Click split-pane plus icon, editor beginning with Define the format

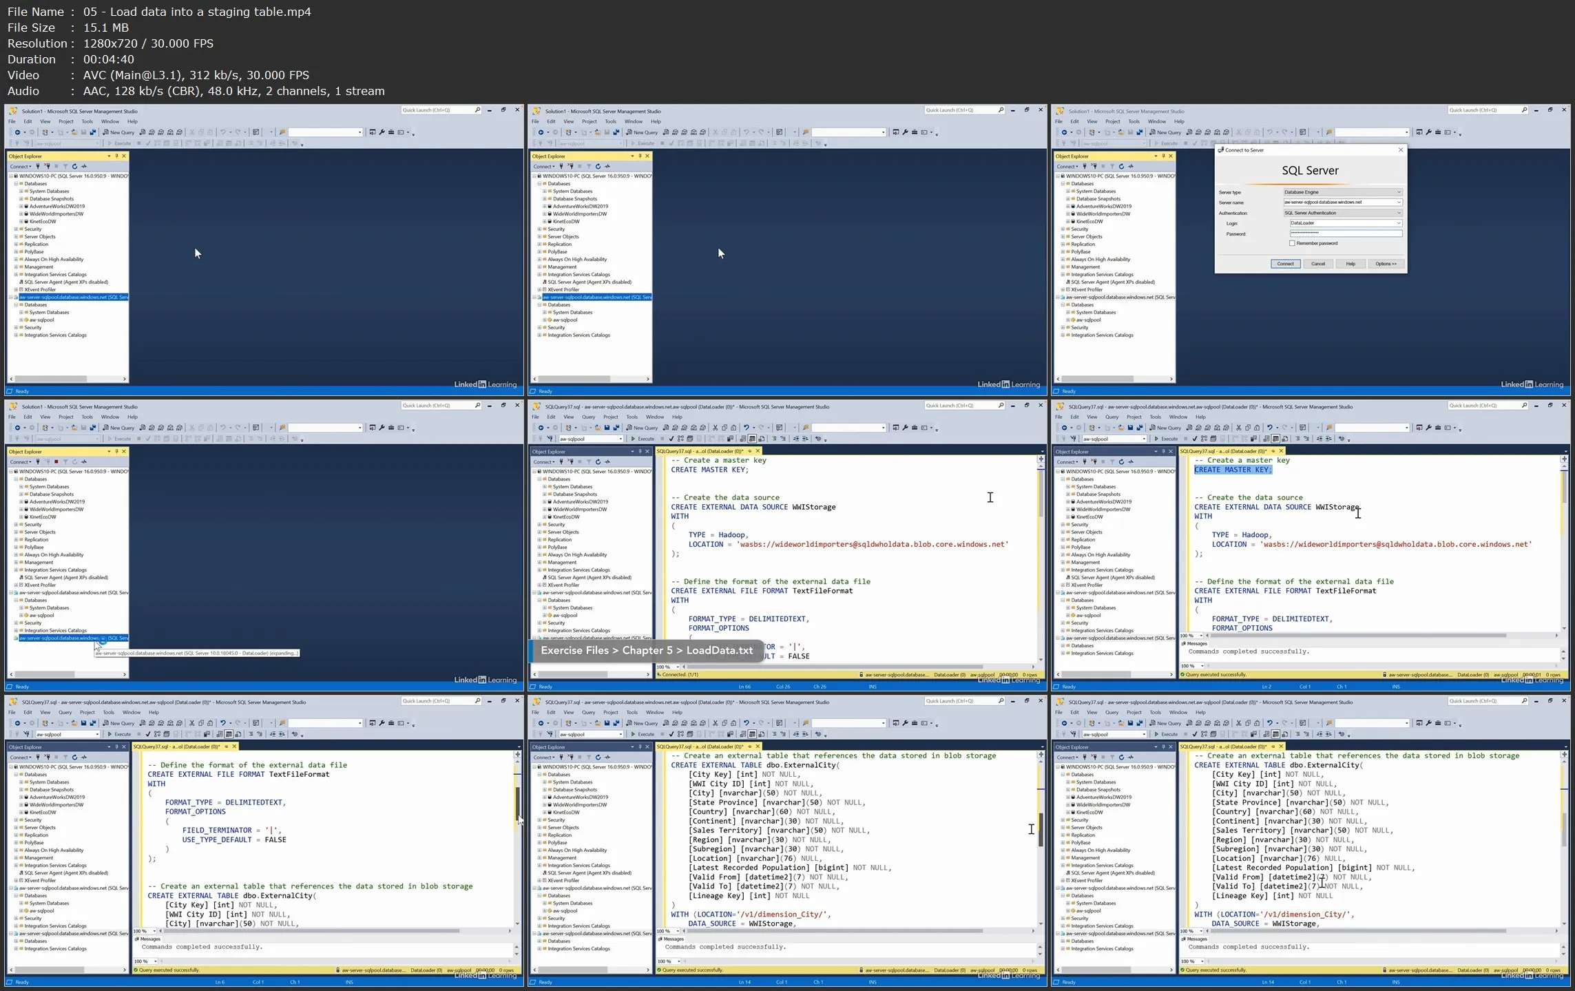click(517, 755)
